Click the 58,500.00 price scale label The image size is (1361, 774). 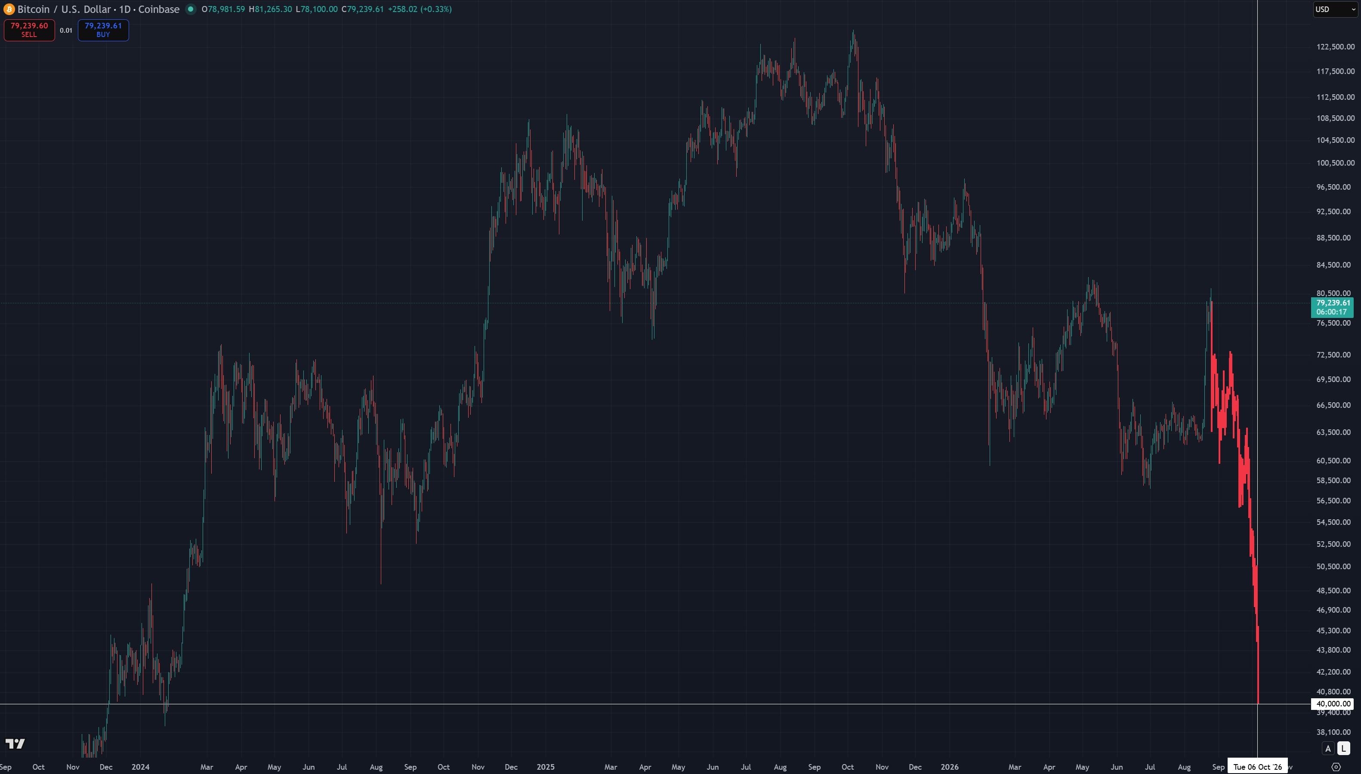[x=1333, y=480]
